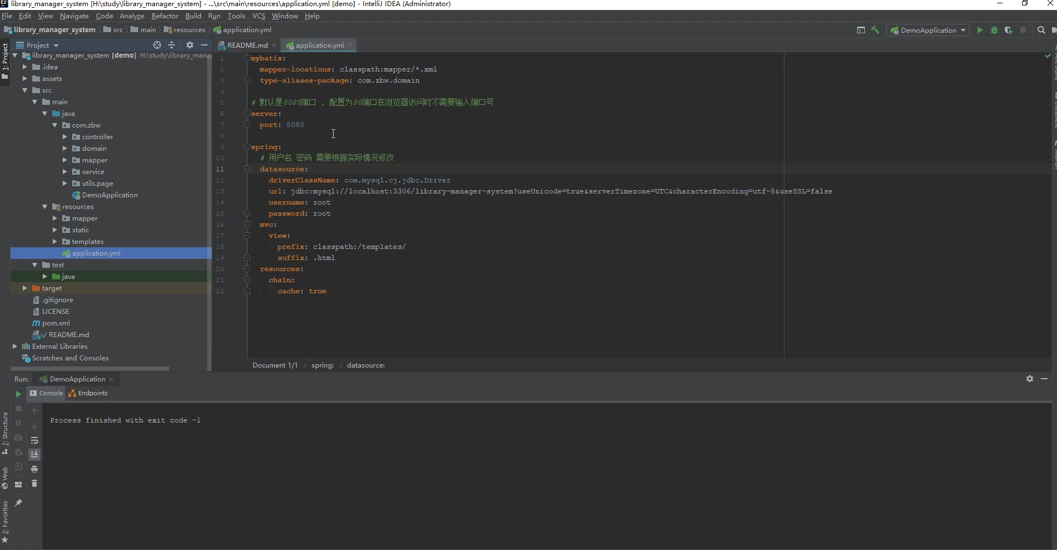This screenshot has width=1057, height=550.
Task: Toggle scroll to end in console
Action: 34,455
